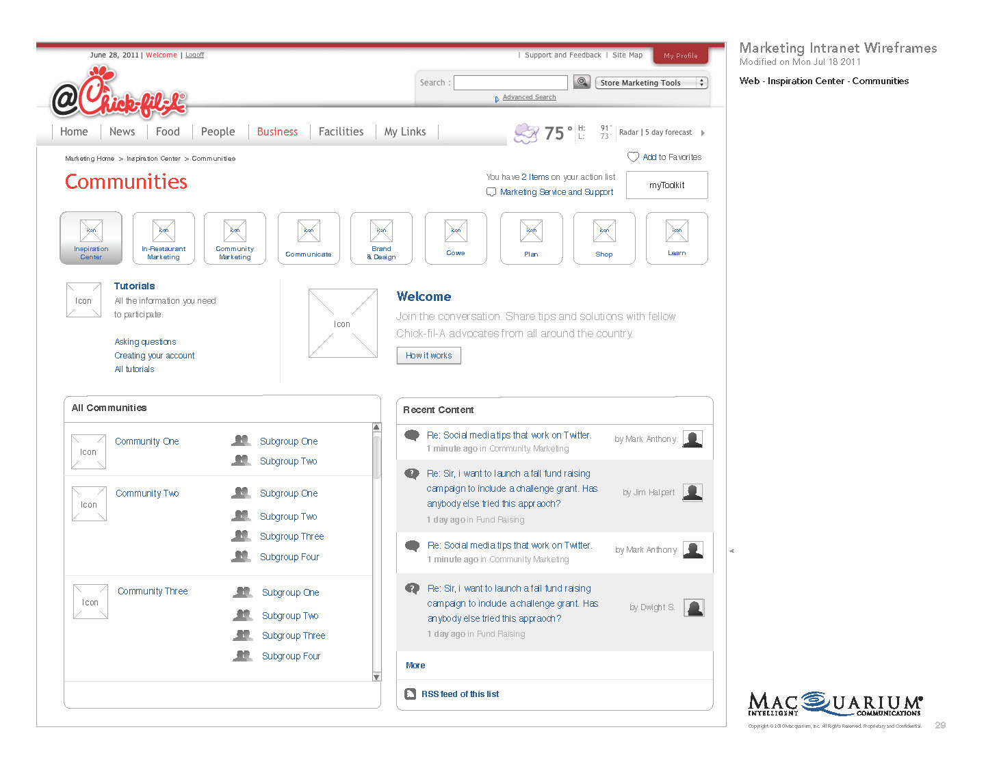Open the Inspiration Center icon tile

pos(91,238)
